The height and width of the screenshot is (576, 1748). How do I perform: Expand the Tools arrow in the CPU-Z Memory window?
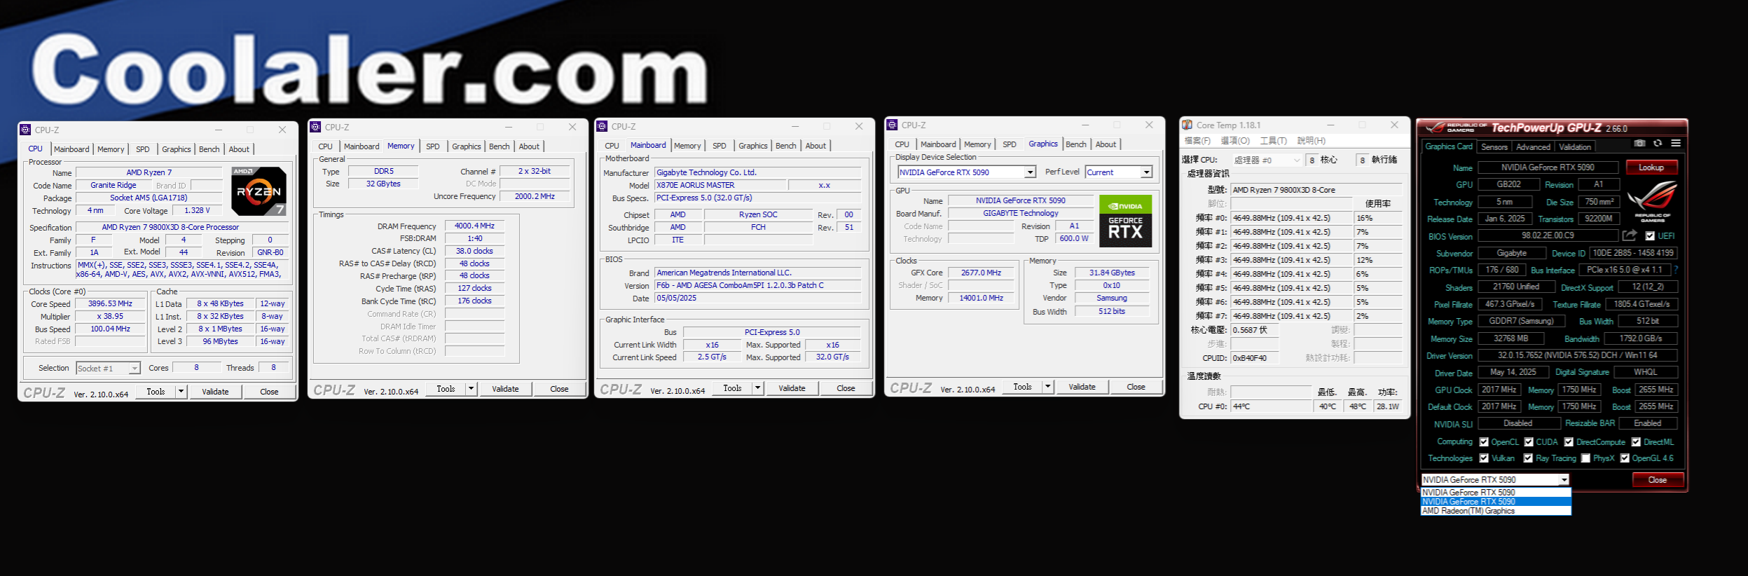click(471, 389)
